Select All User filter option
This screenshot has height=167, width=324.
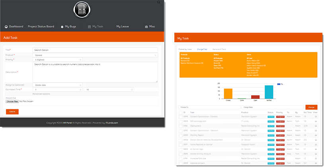pos(250,58)
